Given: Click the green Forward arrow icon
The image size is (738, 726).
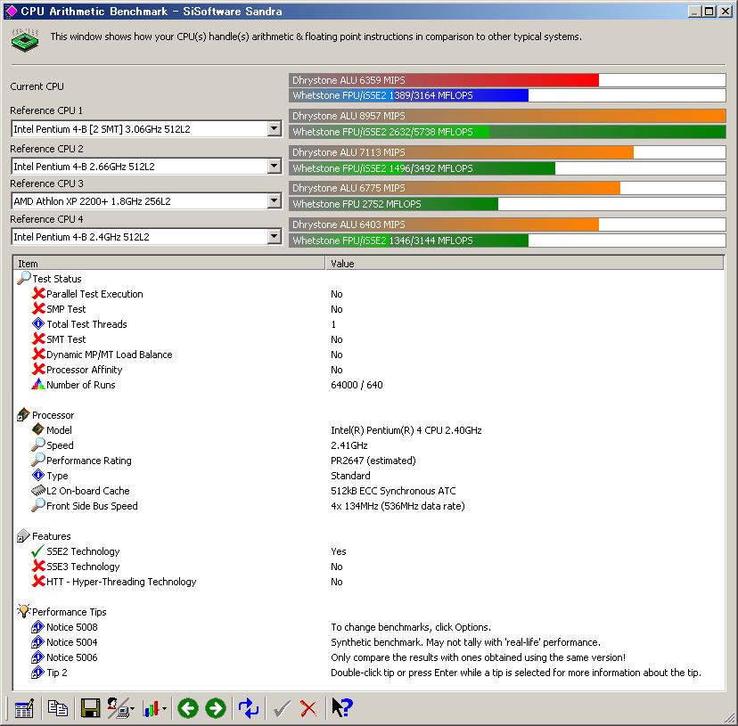Looking at the screenshot, I should pos(216,708).
